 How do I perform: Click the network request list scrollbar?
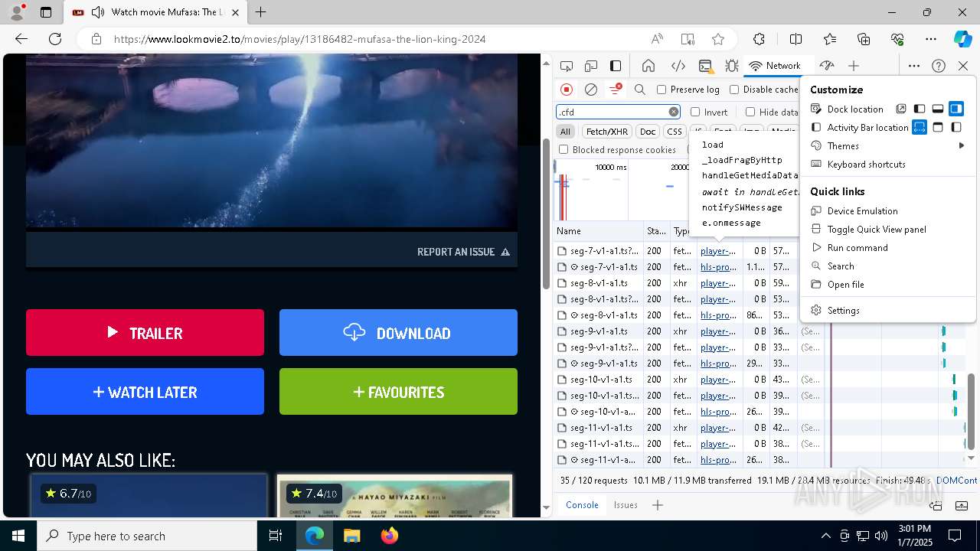tap(971, 412)
